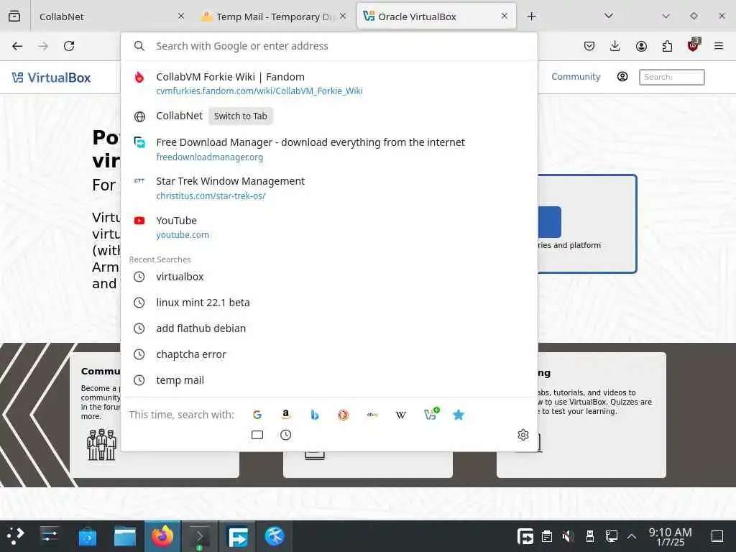
Task: Reload the current page
Action: pos(69,46)
